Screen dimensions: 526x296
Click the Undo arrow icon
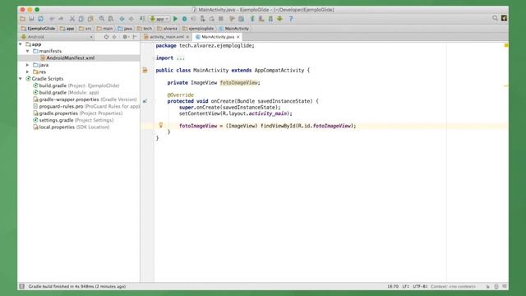click(x=52, y=19)
